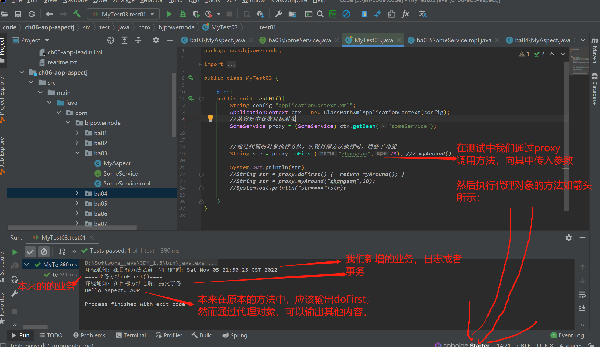Expand the ba04 package folder
Image resolution: width=600 pixels, height=347 pixels.
pos(77,193)
